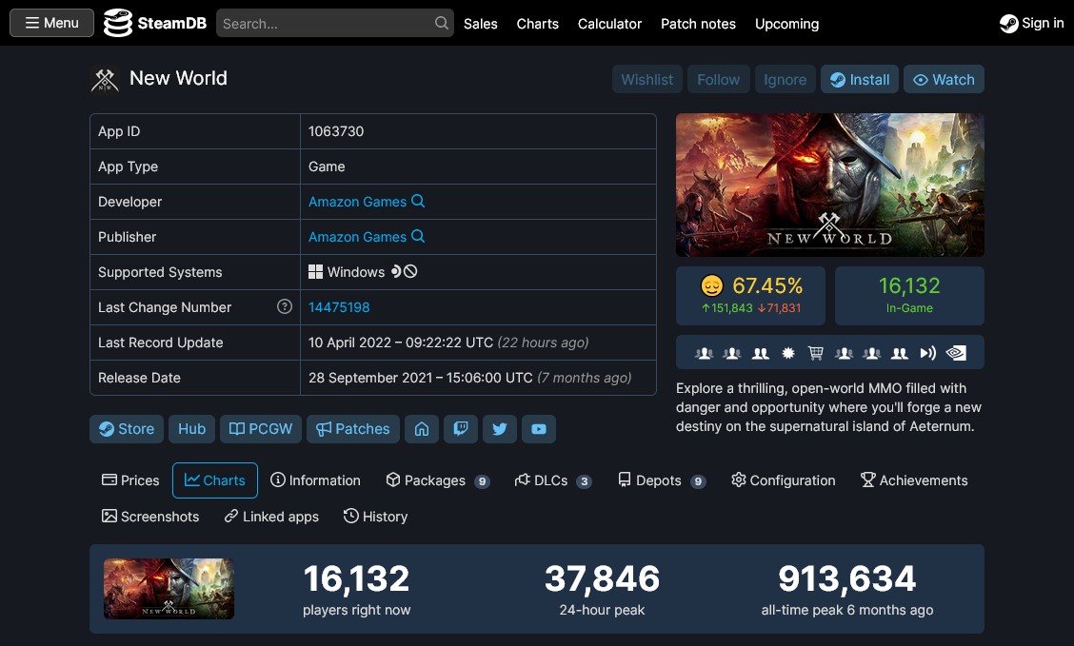Switch to the Prices tab
This screenshot has width=1074, height=646.
(130, 480)
